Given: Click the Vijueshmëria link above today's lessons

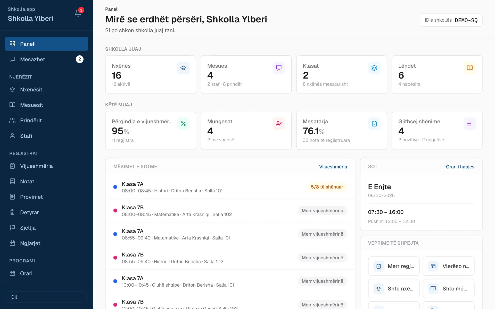Looking at the screenshot, I should tap(333, 167).
